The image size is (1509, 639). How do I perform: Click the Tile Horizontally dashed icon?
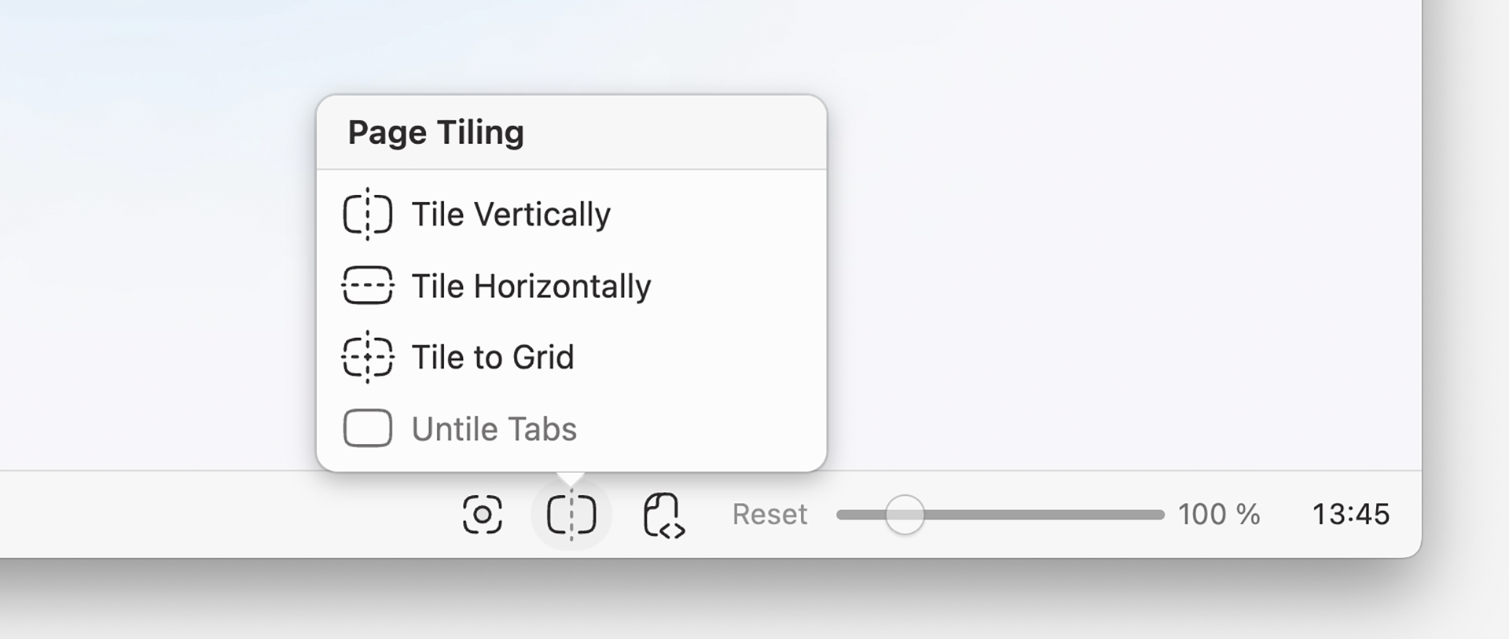[x=368, y=285]
